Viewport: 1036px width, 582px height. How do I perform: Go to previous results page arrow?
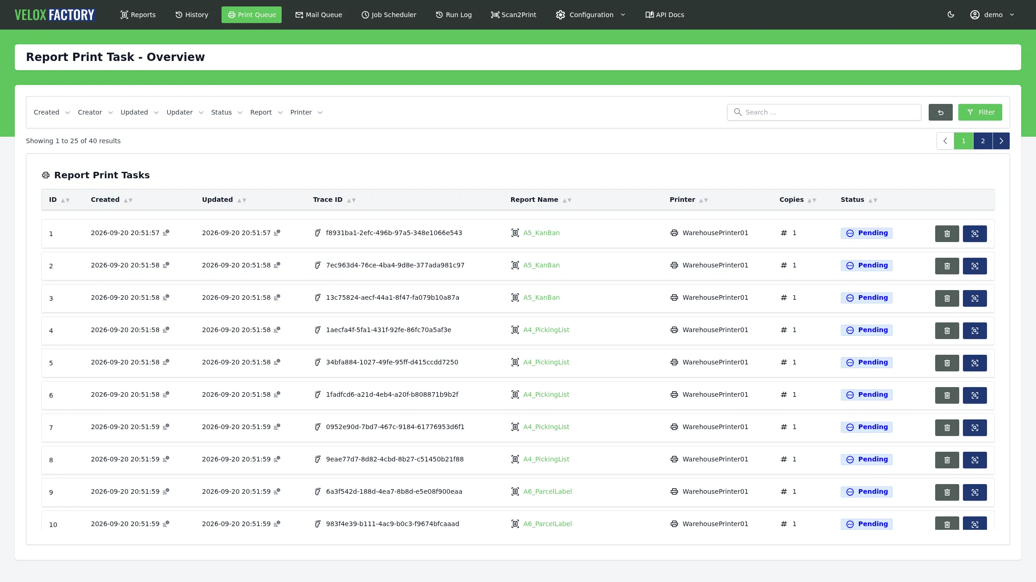tap(945, 141)
